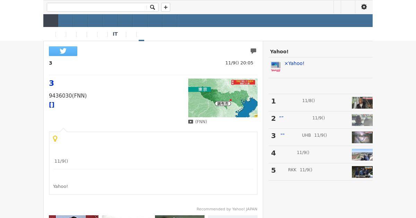Viewport: 416px width, 218px height.
Task: Click the video play icon beside (FNN)
Action: (191, 122)
